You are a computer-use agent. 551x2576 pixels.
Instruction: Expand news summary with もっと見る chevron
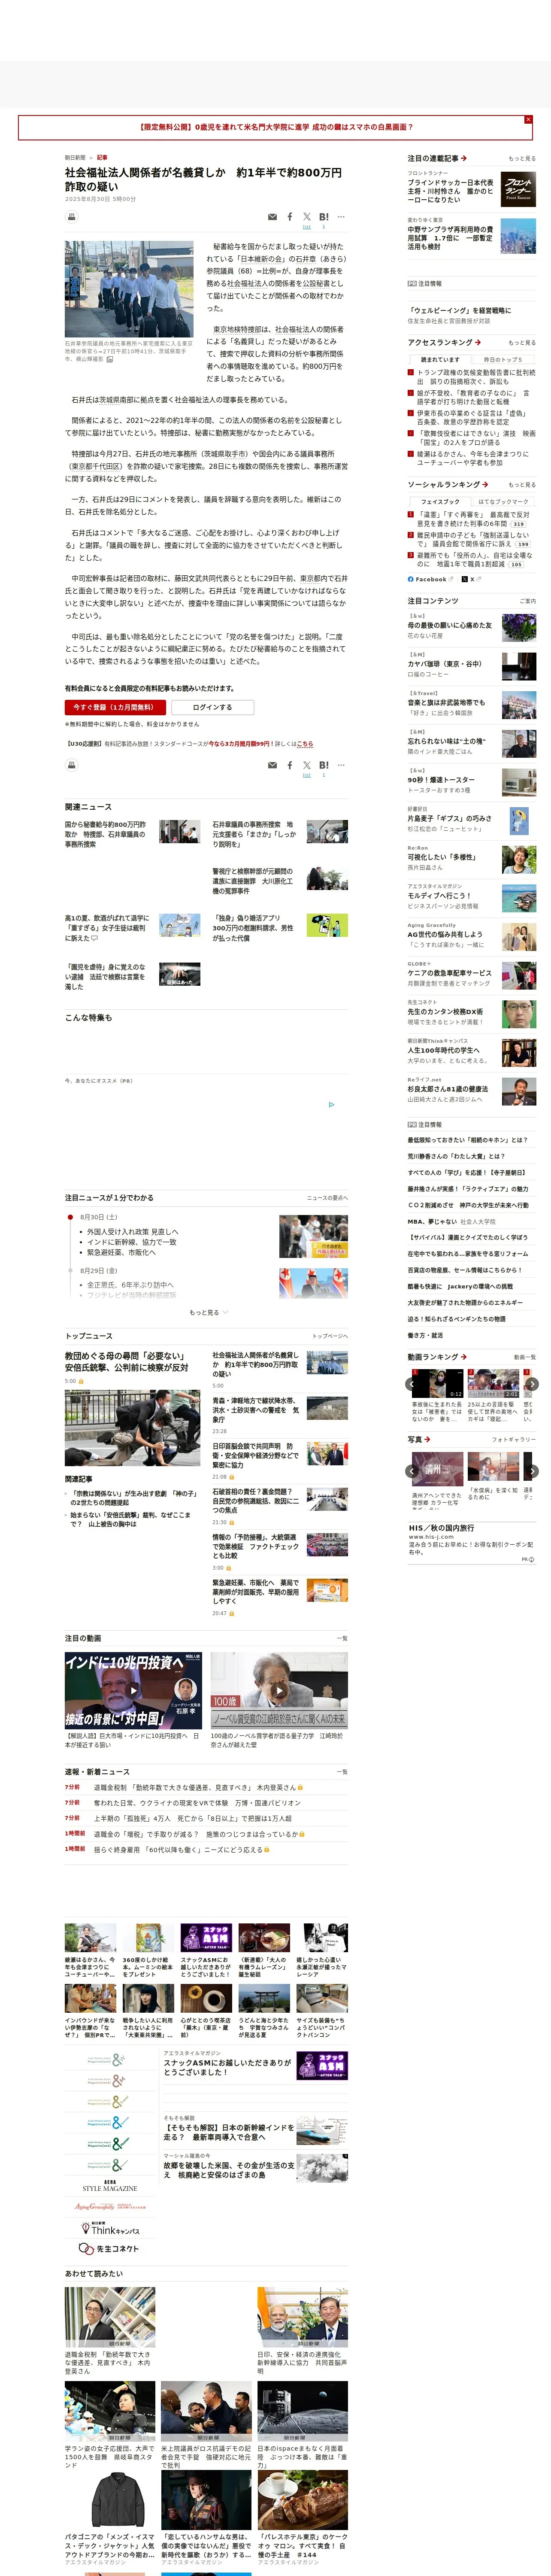pyautogui.click(x=208, y=1312)
